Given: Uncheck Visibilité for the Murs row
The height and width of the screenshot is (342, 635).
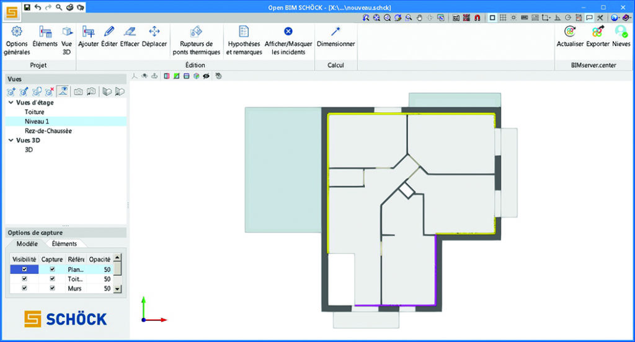Looking at the screenshot, I should tap(24, 288).
